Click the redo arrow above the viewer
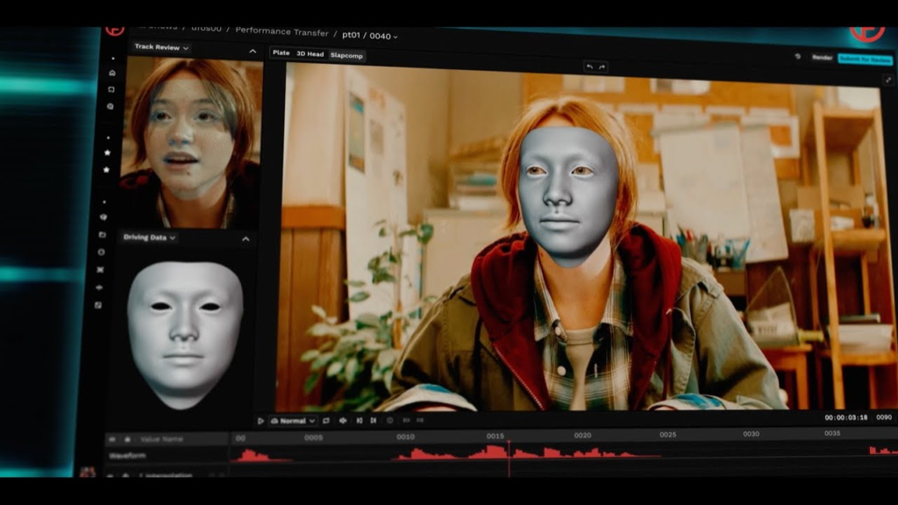898x505 pixels. click(x=602, y=67)
